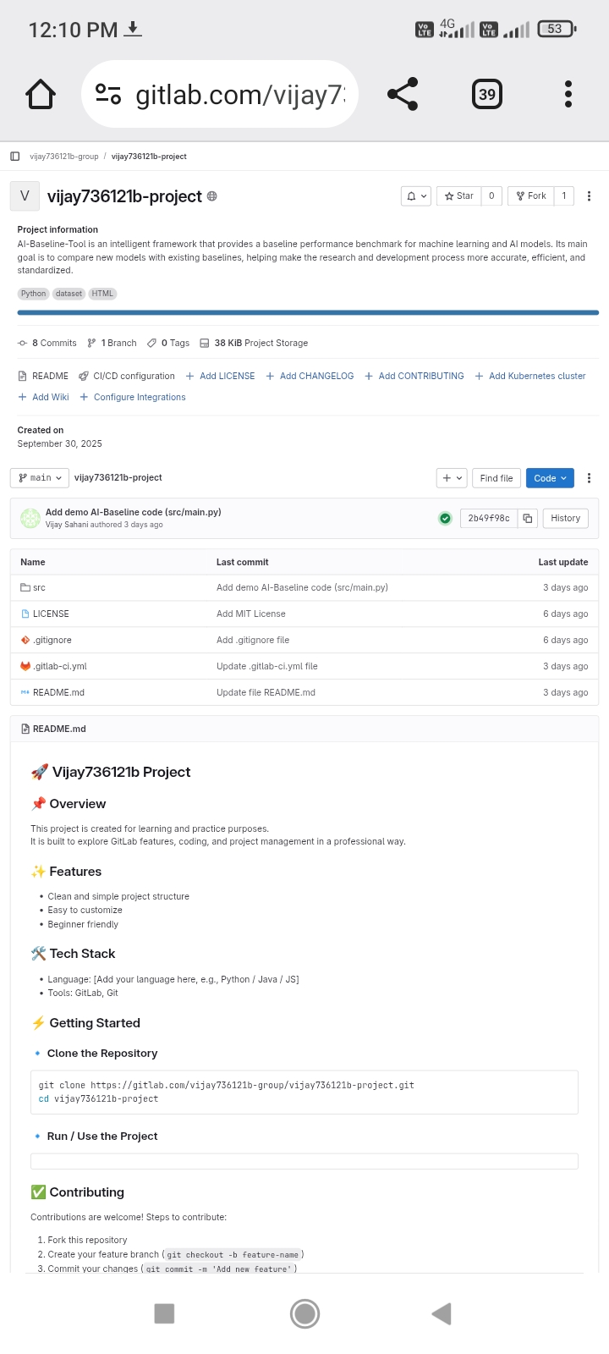This screenshot has width=609, height=1354.
Task: Open the README shortcut link
Action: (43, 376)
